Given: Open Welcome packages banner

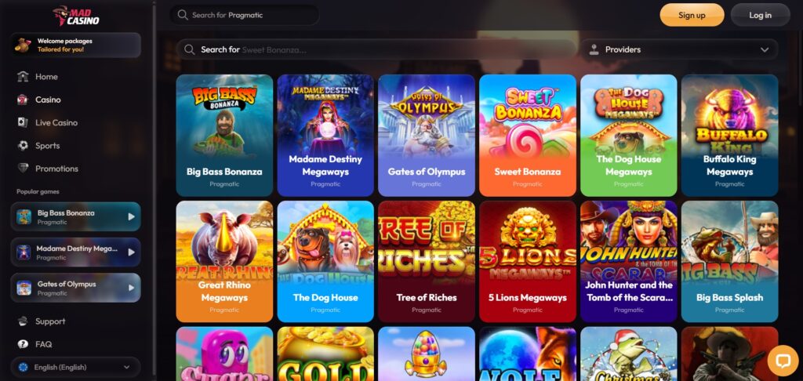Looking at the screenshot, I should [76, 45].
